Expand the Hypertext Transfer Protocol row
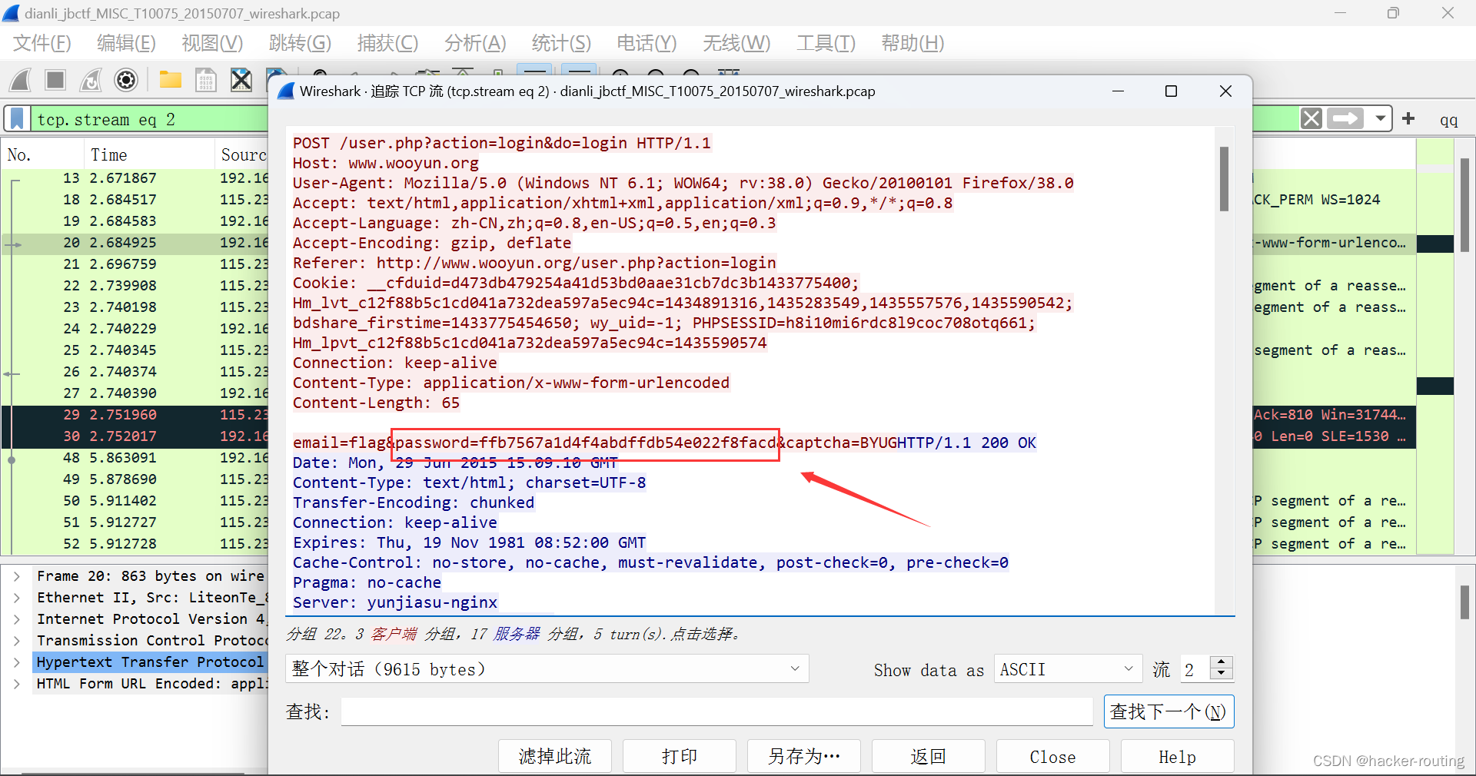Image resolution: width=1476 pixels, height=776 pixels. (17, 662)
